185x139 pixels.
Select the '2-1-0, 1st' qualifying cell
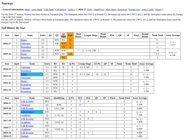click(x=59, y=115)
